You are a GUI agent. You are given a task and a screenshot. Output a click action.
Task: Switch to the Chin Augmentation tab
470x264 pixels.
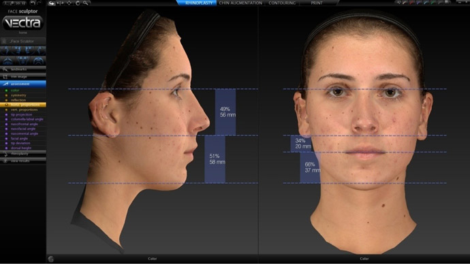click(240, 3)
